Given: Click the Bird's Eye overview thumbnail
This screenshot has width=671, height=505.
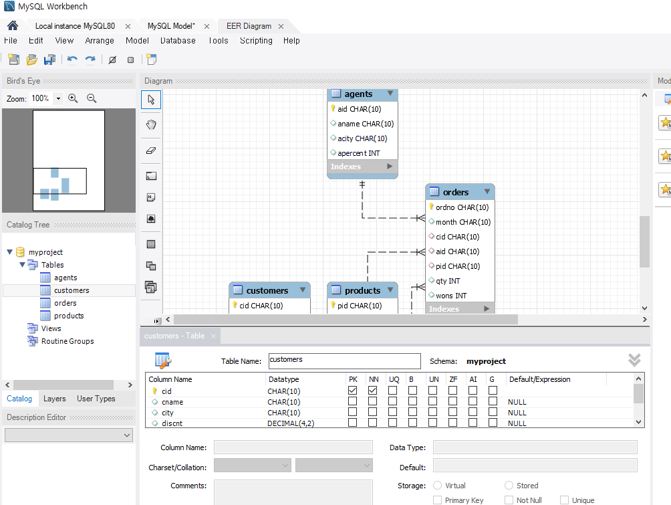Looking at the screenshot, I should (x=69, y=161).
